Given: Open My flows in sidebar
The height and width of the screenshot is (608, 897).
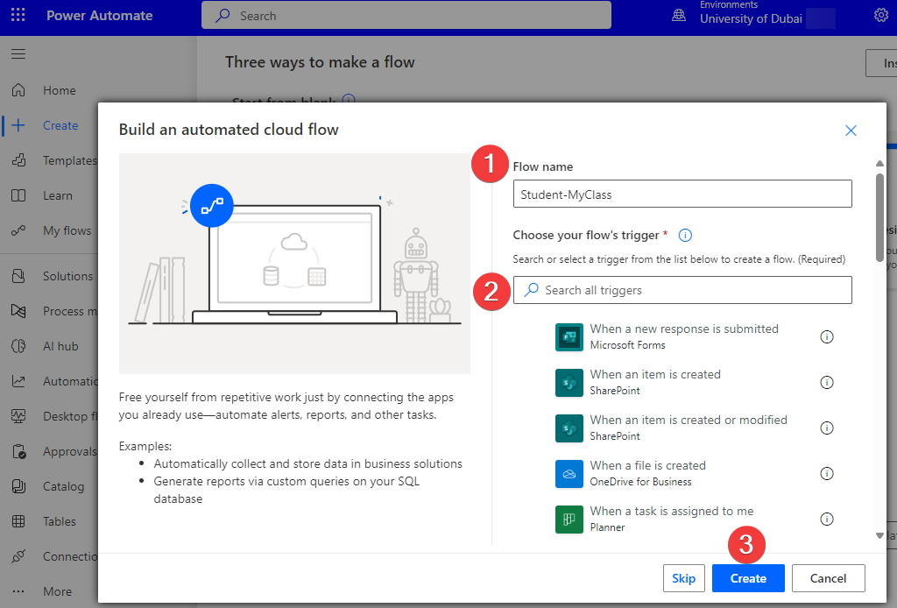Looking at the screenshot, I should pos(67,230).
